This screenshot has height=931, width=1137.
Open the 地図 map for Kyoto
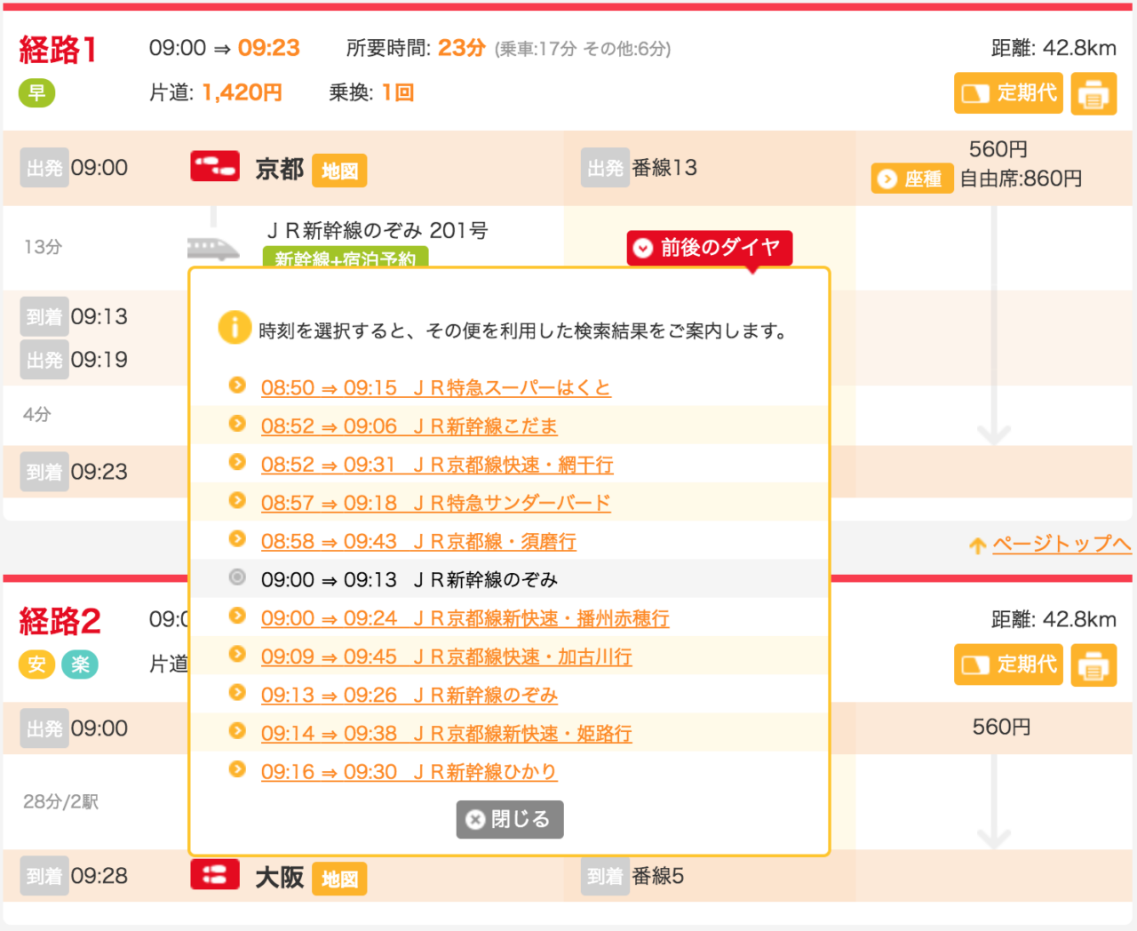[339, 171]
